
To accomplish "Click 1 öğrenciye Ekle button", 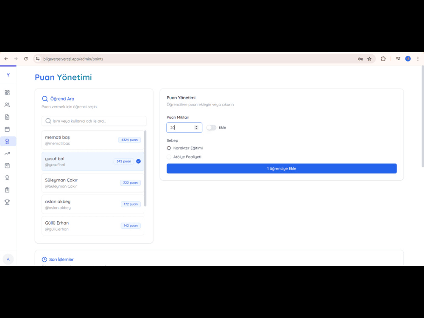I will coord(282,168).
